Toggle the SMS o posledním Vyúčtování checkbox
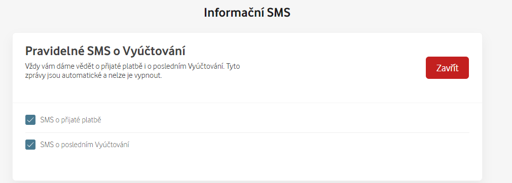The height and width of the screenshot is (183, 512). 30,145
